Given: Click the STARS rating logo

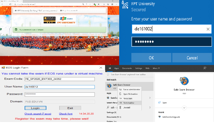Looking at the screenshot, I should coord(50,20).
